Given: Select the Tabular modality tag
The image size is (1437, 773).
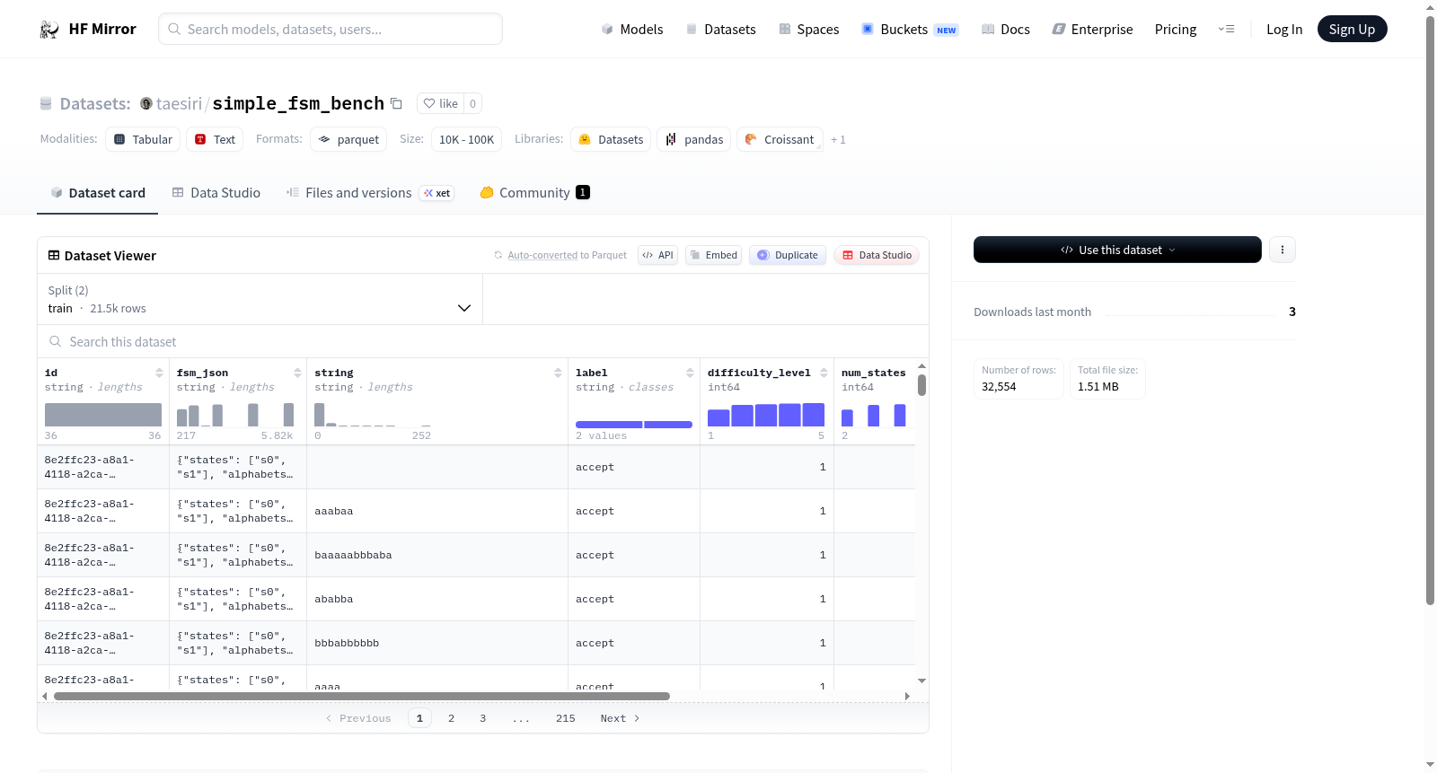Looking at the screenshot, I should point(143,139).
